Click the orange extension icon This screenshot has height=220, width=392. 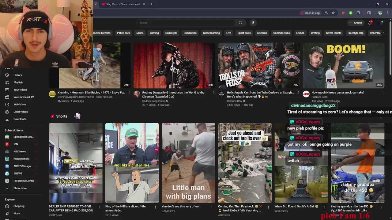(x=343, y=13)
